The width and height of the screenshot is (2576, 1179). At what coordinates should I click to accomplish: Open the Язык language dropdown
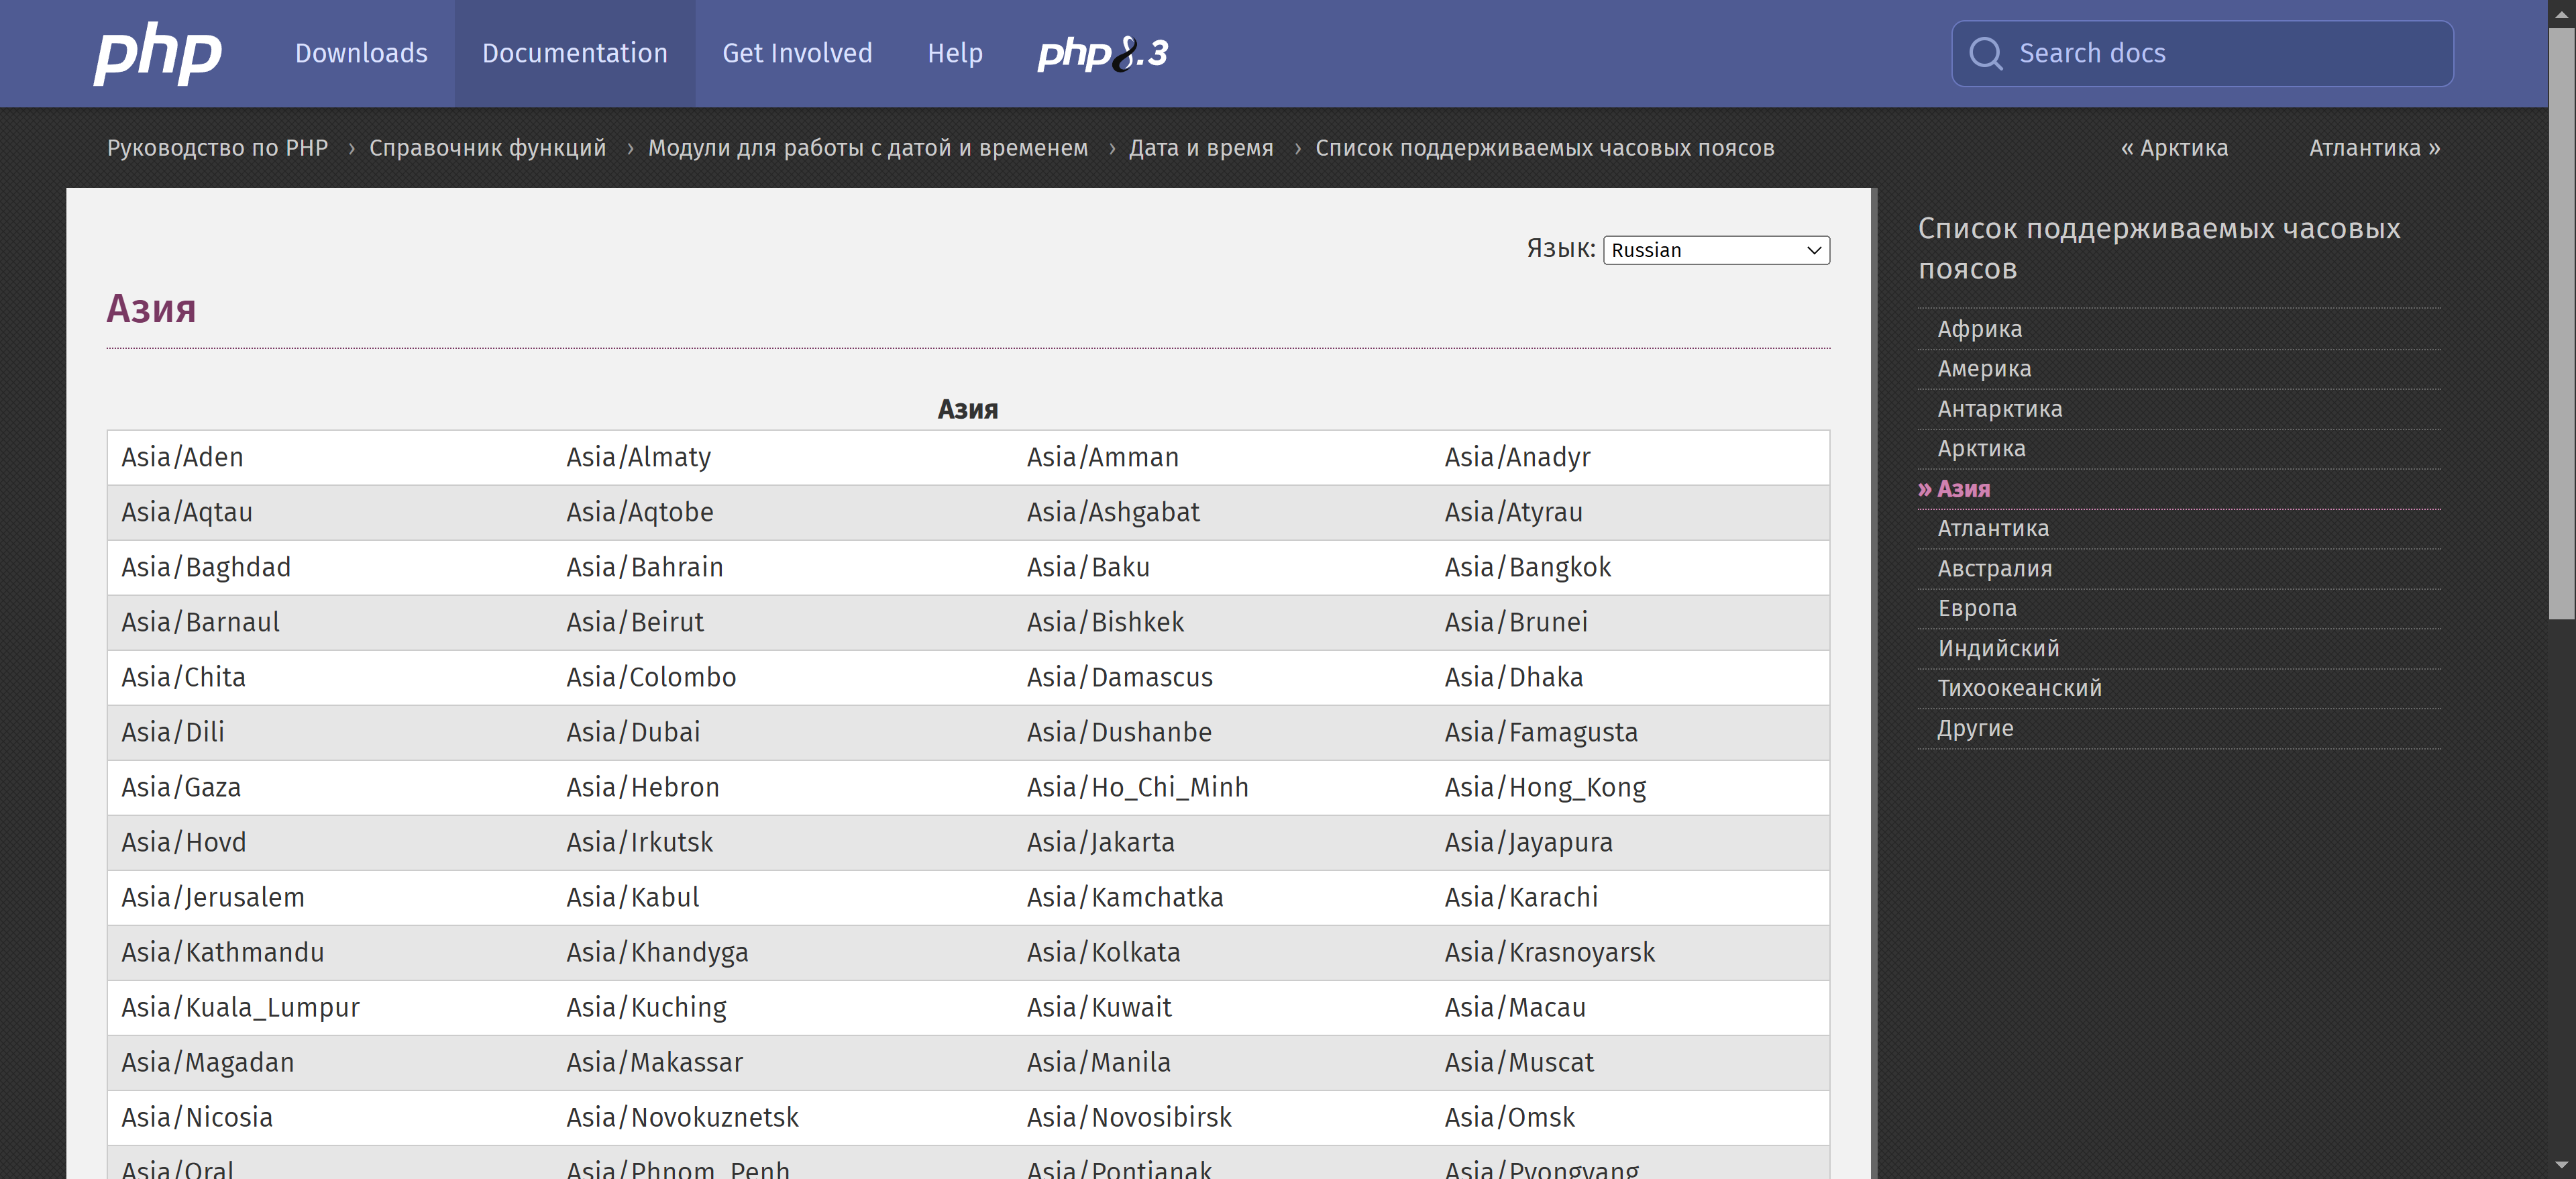(1716, 250)
